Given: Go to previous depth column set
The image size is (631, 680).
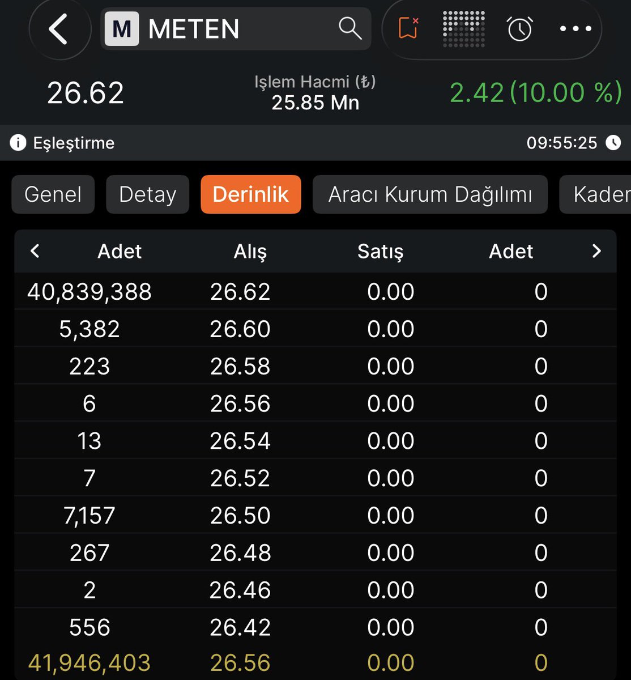Looking at the screenshot, I should (35, 251).
